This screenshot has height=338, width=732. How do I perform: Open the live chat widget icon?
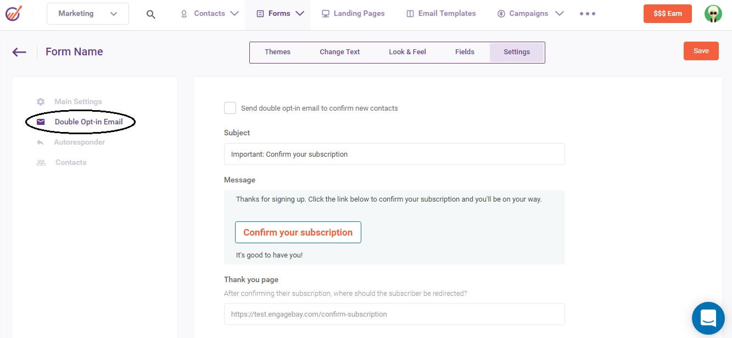pos(708,318)
